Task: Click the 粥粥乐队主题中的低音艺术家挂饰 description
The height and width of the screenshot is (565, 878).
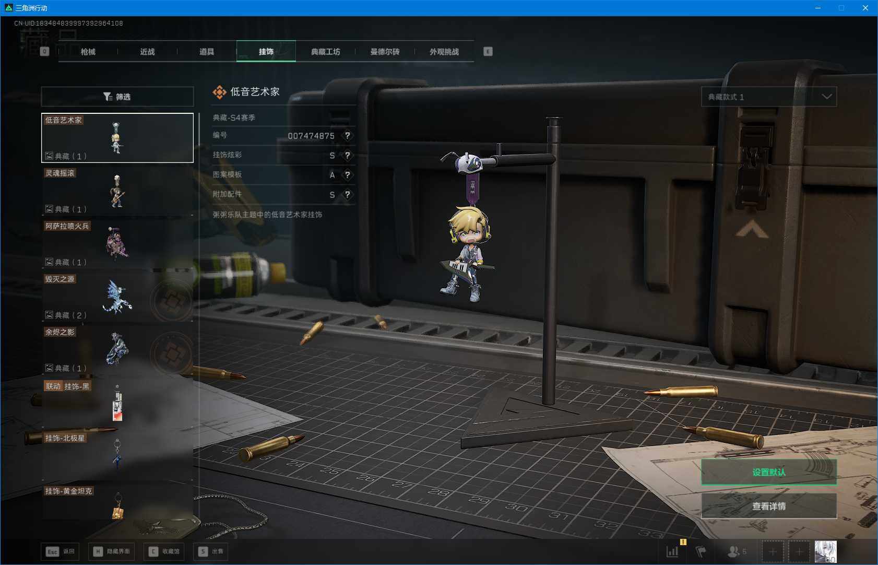Action: (x=267, y=215)
